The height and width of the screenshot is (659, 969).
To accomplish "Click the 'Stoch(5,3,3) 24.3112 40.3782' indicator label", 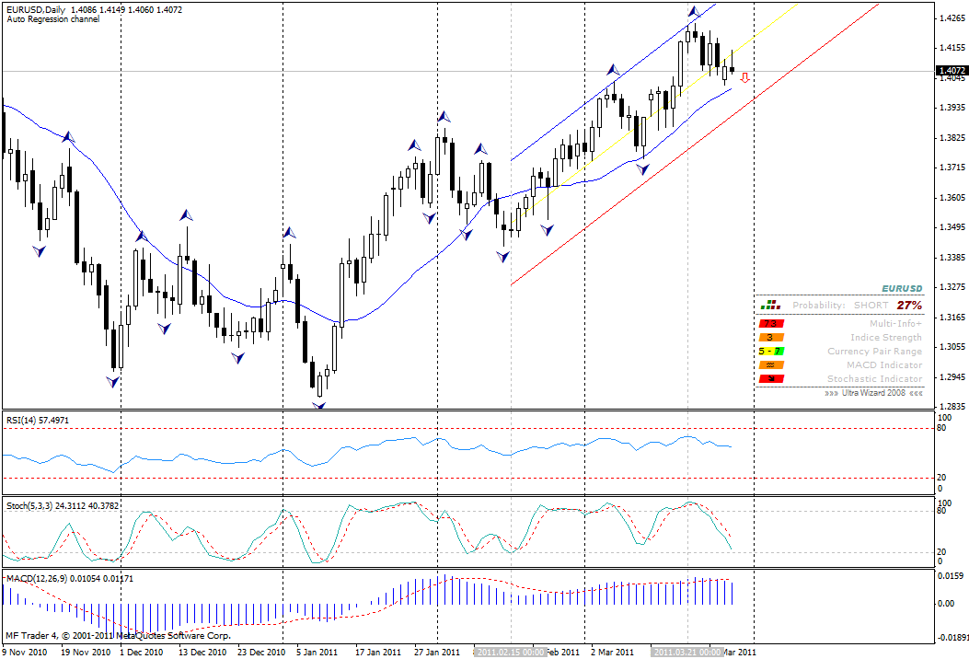I will click(63, 505).
